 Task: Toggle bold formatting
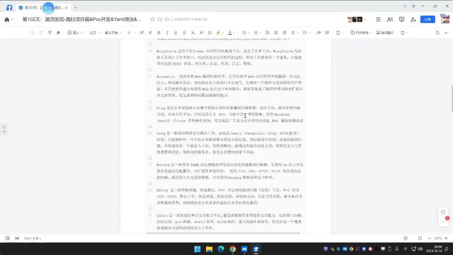pos(159,33)
